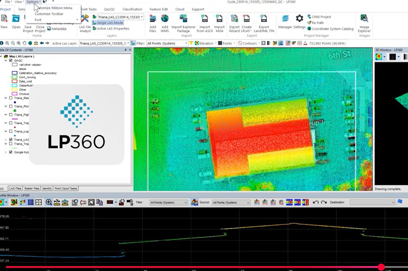Click the grid icon in Profile Window toolbar
This screenshot has width=408, height=271.
[x=31, y=202]
